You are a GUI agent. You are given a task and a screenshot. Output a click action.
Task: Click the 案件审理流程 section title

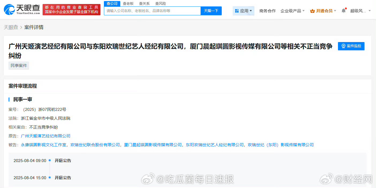(23, 86)
